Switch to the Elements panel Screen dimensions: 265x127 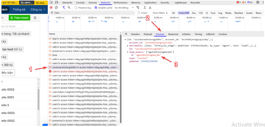pos(67,3)
